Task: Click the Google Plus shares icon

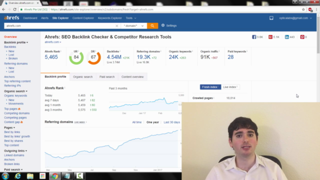Action: point(270,37)
